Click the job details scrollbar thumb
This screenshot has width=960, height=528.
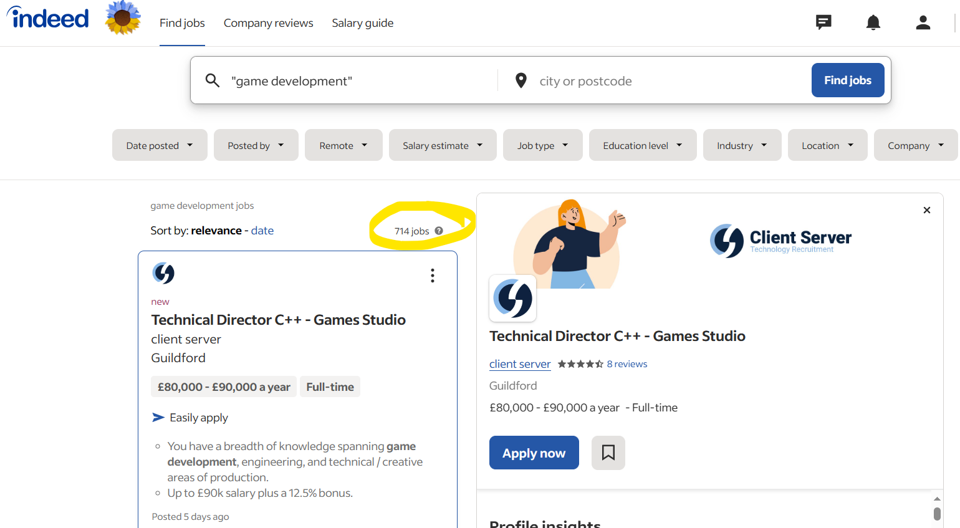click(x=937, y=514)
